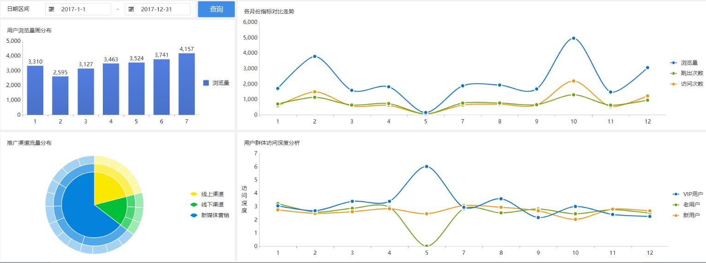Click the bar labeled 3,310
This screenshot has width=706, height=263.
(35, 90)
